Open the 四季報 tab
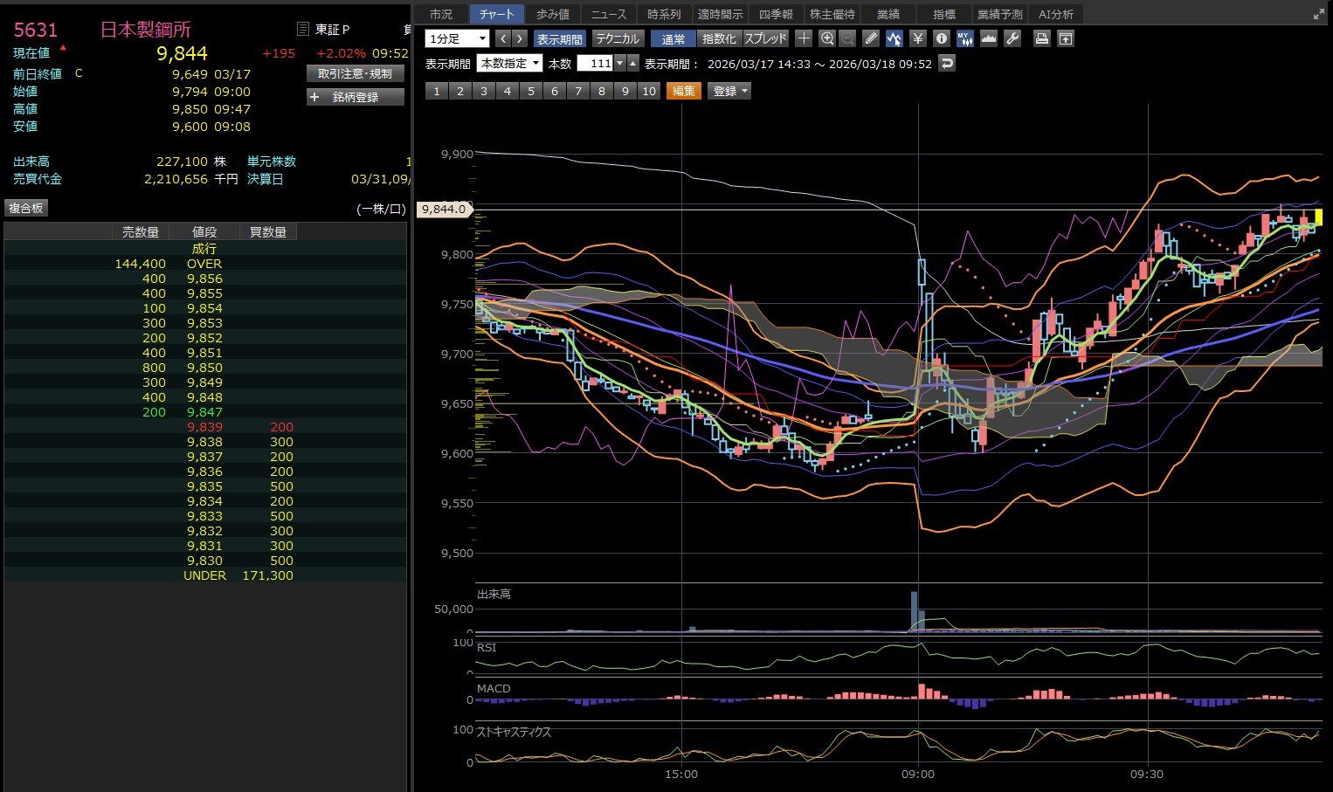Image resolution: width=1333 pixels, height=792 pixels. [x=776, y=14]
